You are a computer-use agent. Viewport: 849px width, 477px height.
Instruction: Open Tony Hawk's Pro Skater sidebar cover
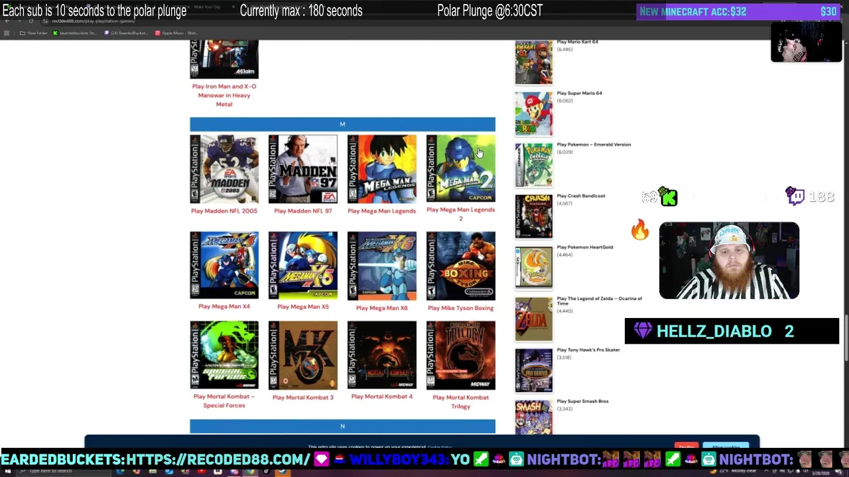[534, 371]
